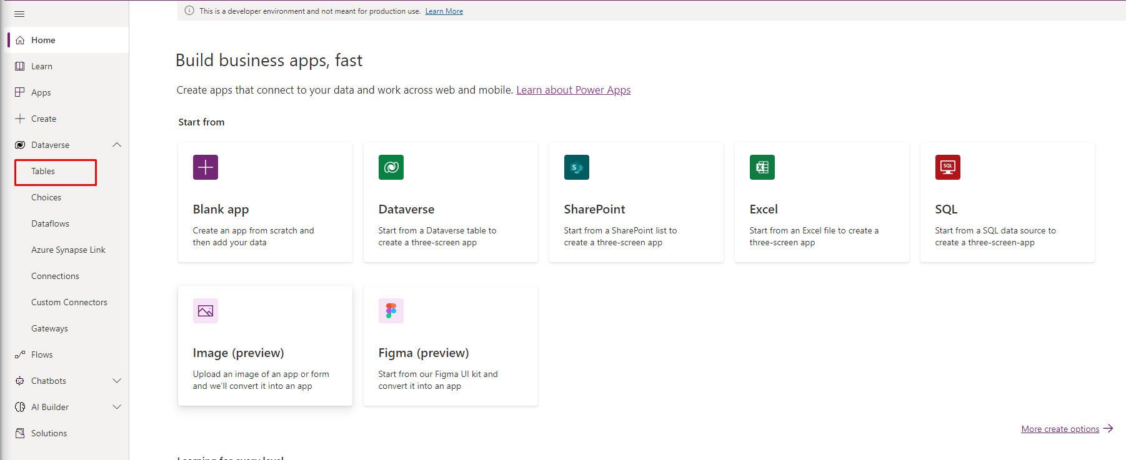
Task: Click 'Create an app from scratch' description
Action: [254, 237]
